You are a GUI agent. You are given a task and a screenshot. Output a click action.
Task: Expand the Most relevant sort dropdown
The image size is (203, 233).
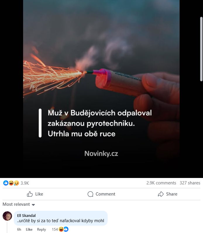click(19, 204)
